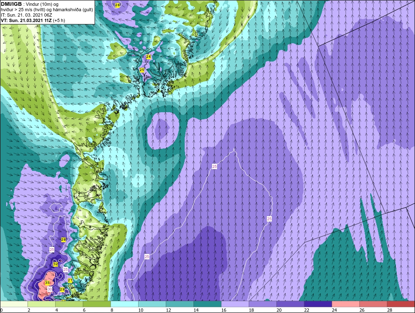Click the '20' tick label on the legend scale

[x=279, y=310]
